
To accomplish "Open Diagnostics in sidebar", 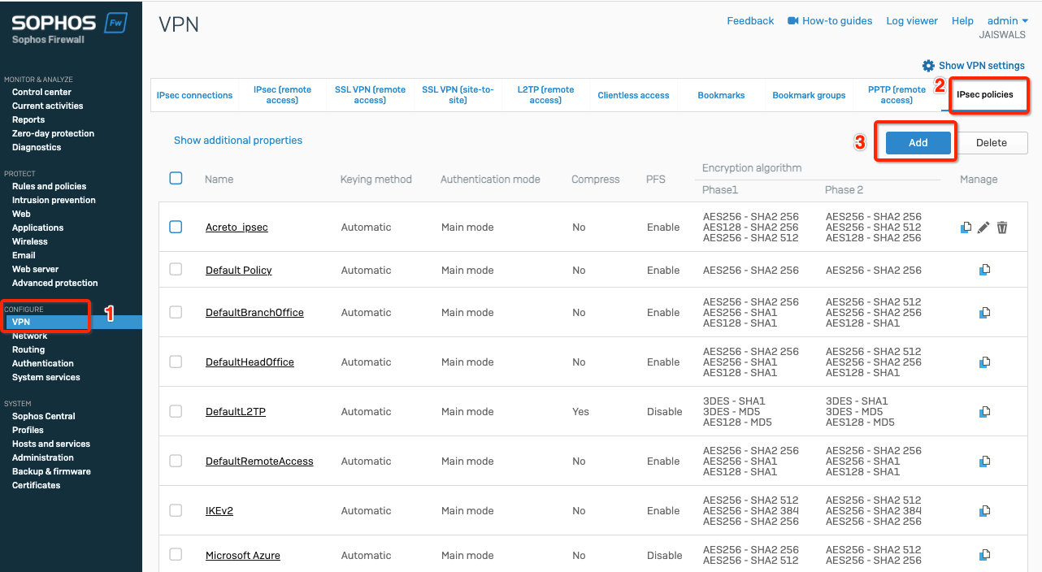I will click(37, 147).
